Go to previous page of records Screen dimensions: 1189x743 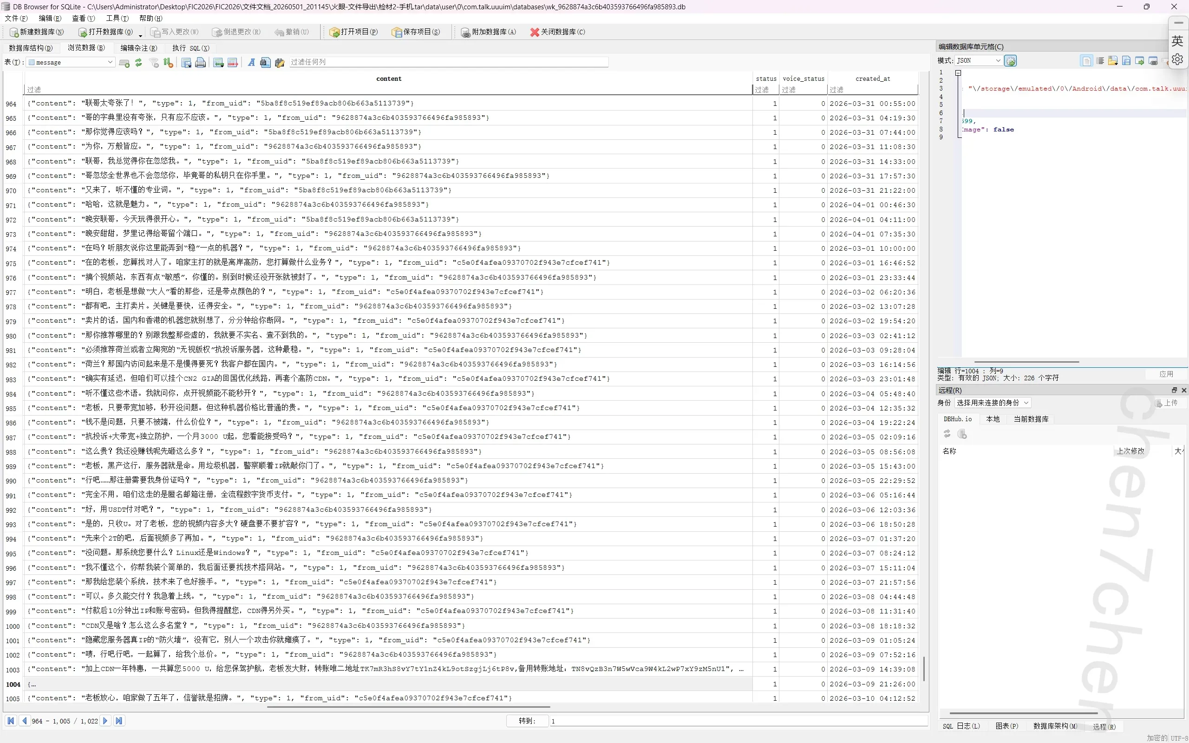click(24, 721)
